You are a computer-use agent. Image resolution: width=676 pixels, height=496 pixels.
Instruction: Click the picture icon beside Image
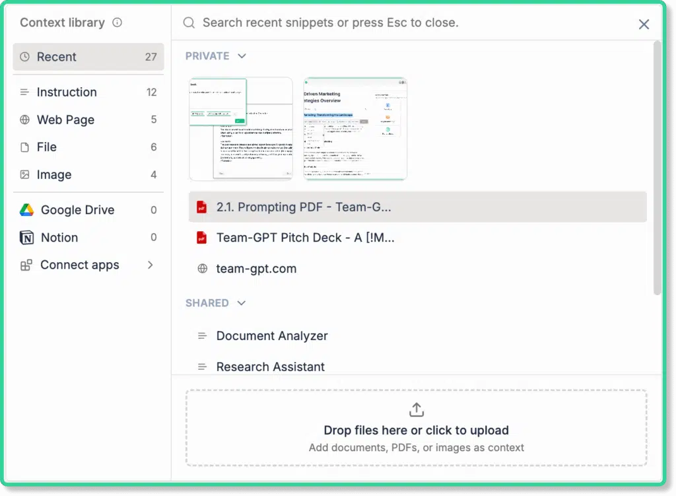coord(25,174)
